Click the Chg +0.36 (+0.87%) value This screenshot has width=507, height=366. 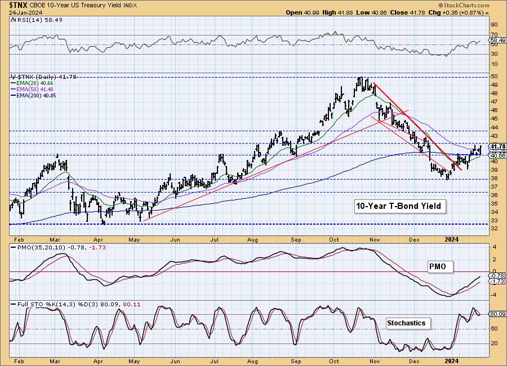[456, 12]
